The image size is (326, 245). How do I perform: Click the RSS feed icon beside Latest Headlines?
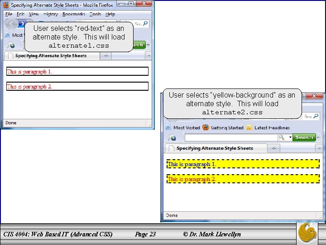pos(249,127)
